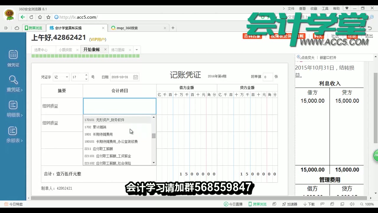Click the IE compatibility mode icon

[x=332, y=204]
